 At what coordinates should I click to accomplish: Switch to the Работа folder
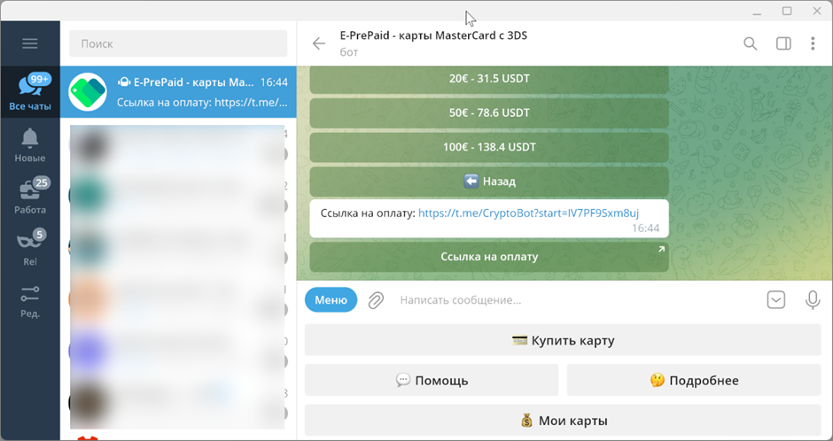point(30,197)
